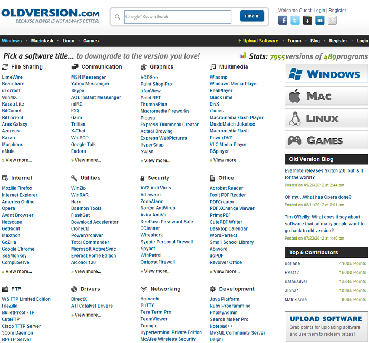Open Forum in the navigation bar
Image resolution: width=369 pixels, height=343 pixels.
pos(294,41)
